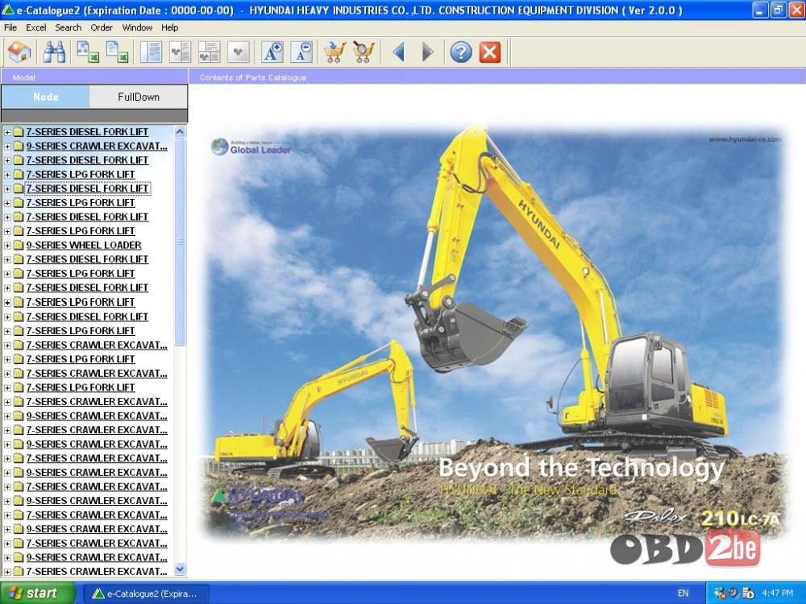This screenshot has height=604, width=806.
Task: Select image-only view layout icon
Action: tap(239, 52)
